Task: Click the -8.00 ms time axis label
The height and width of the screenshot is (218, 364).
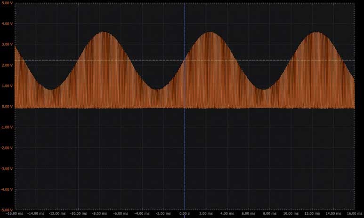Action: (x=100, y=213)
